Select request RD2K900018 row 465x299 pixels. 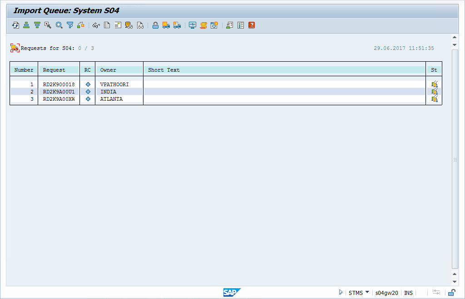point(59,84)
